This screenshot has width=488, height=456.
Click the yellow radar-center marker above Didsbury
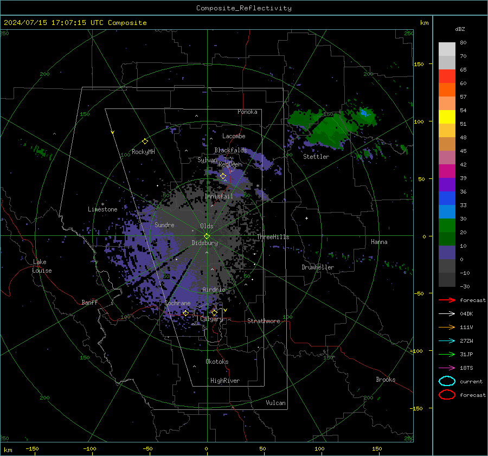(207, 236)
